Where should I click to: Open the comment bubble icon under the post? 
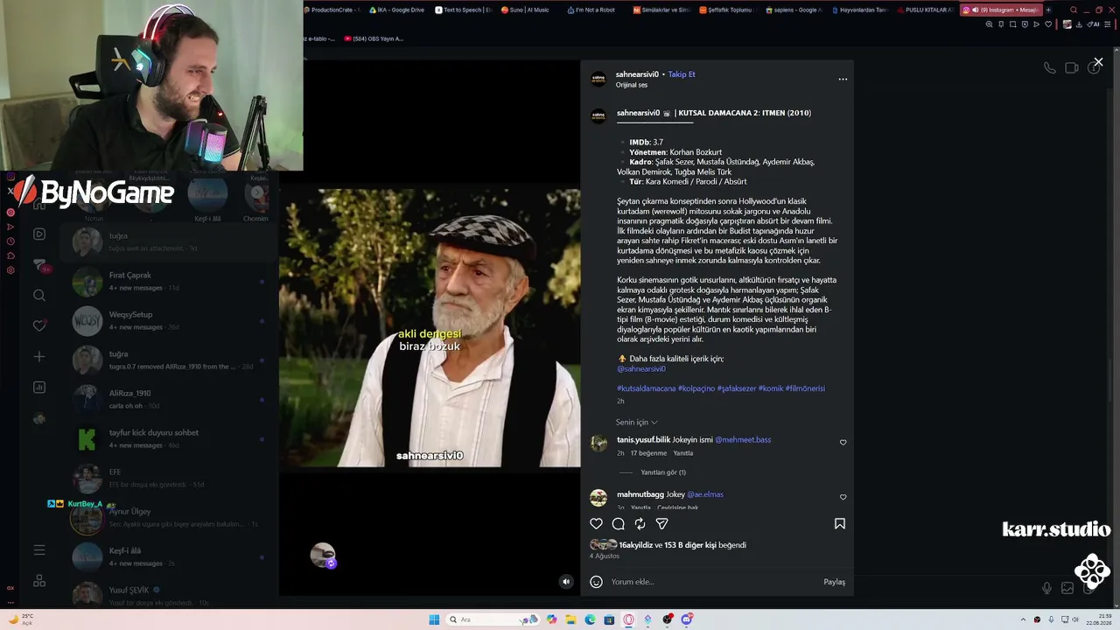[619, 523]
